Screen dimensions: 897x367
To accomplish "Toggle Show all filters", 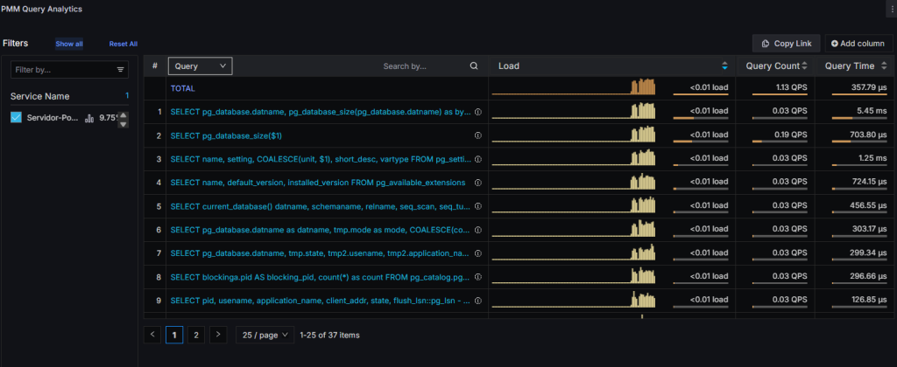I will click(69, 44).
